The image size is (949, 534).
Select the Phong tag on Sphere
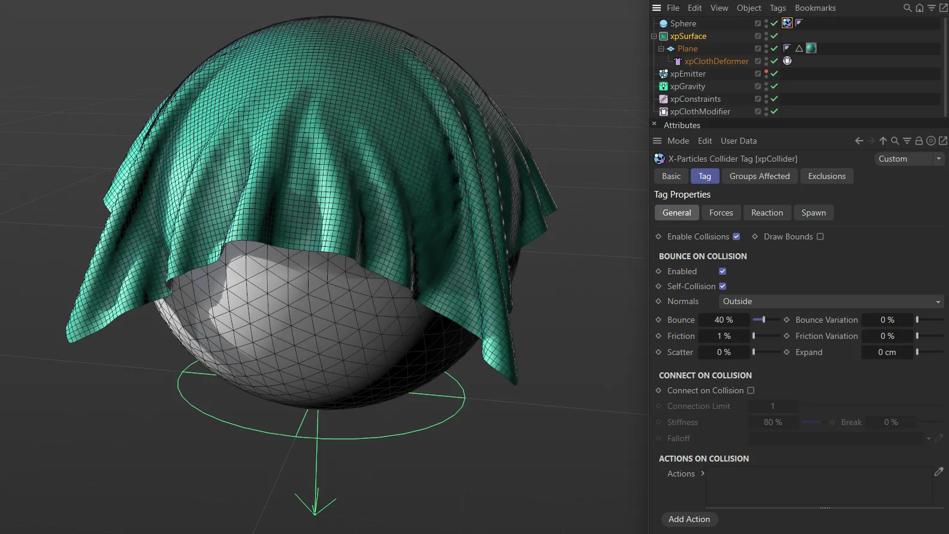(799, 23)
